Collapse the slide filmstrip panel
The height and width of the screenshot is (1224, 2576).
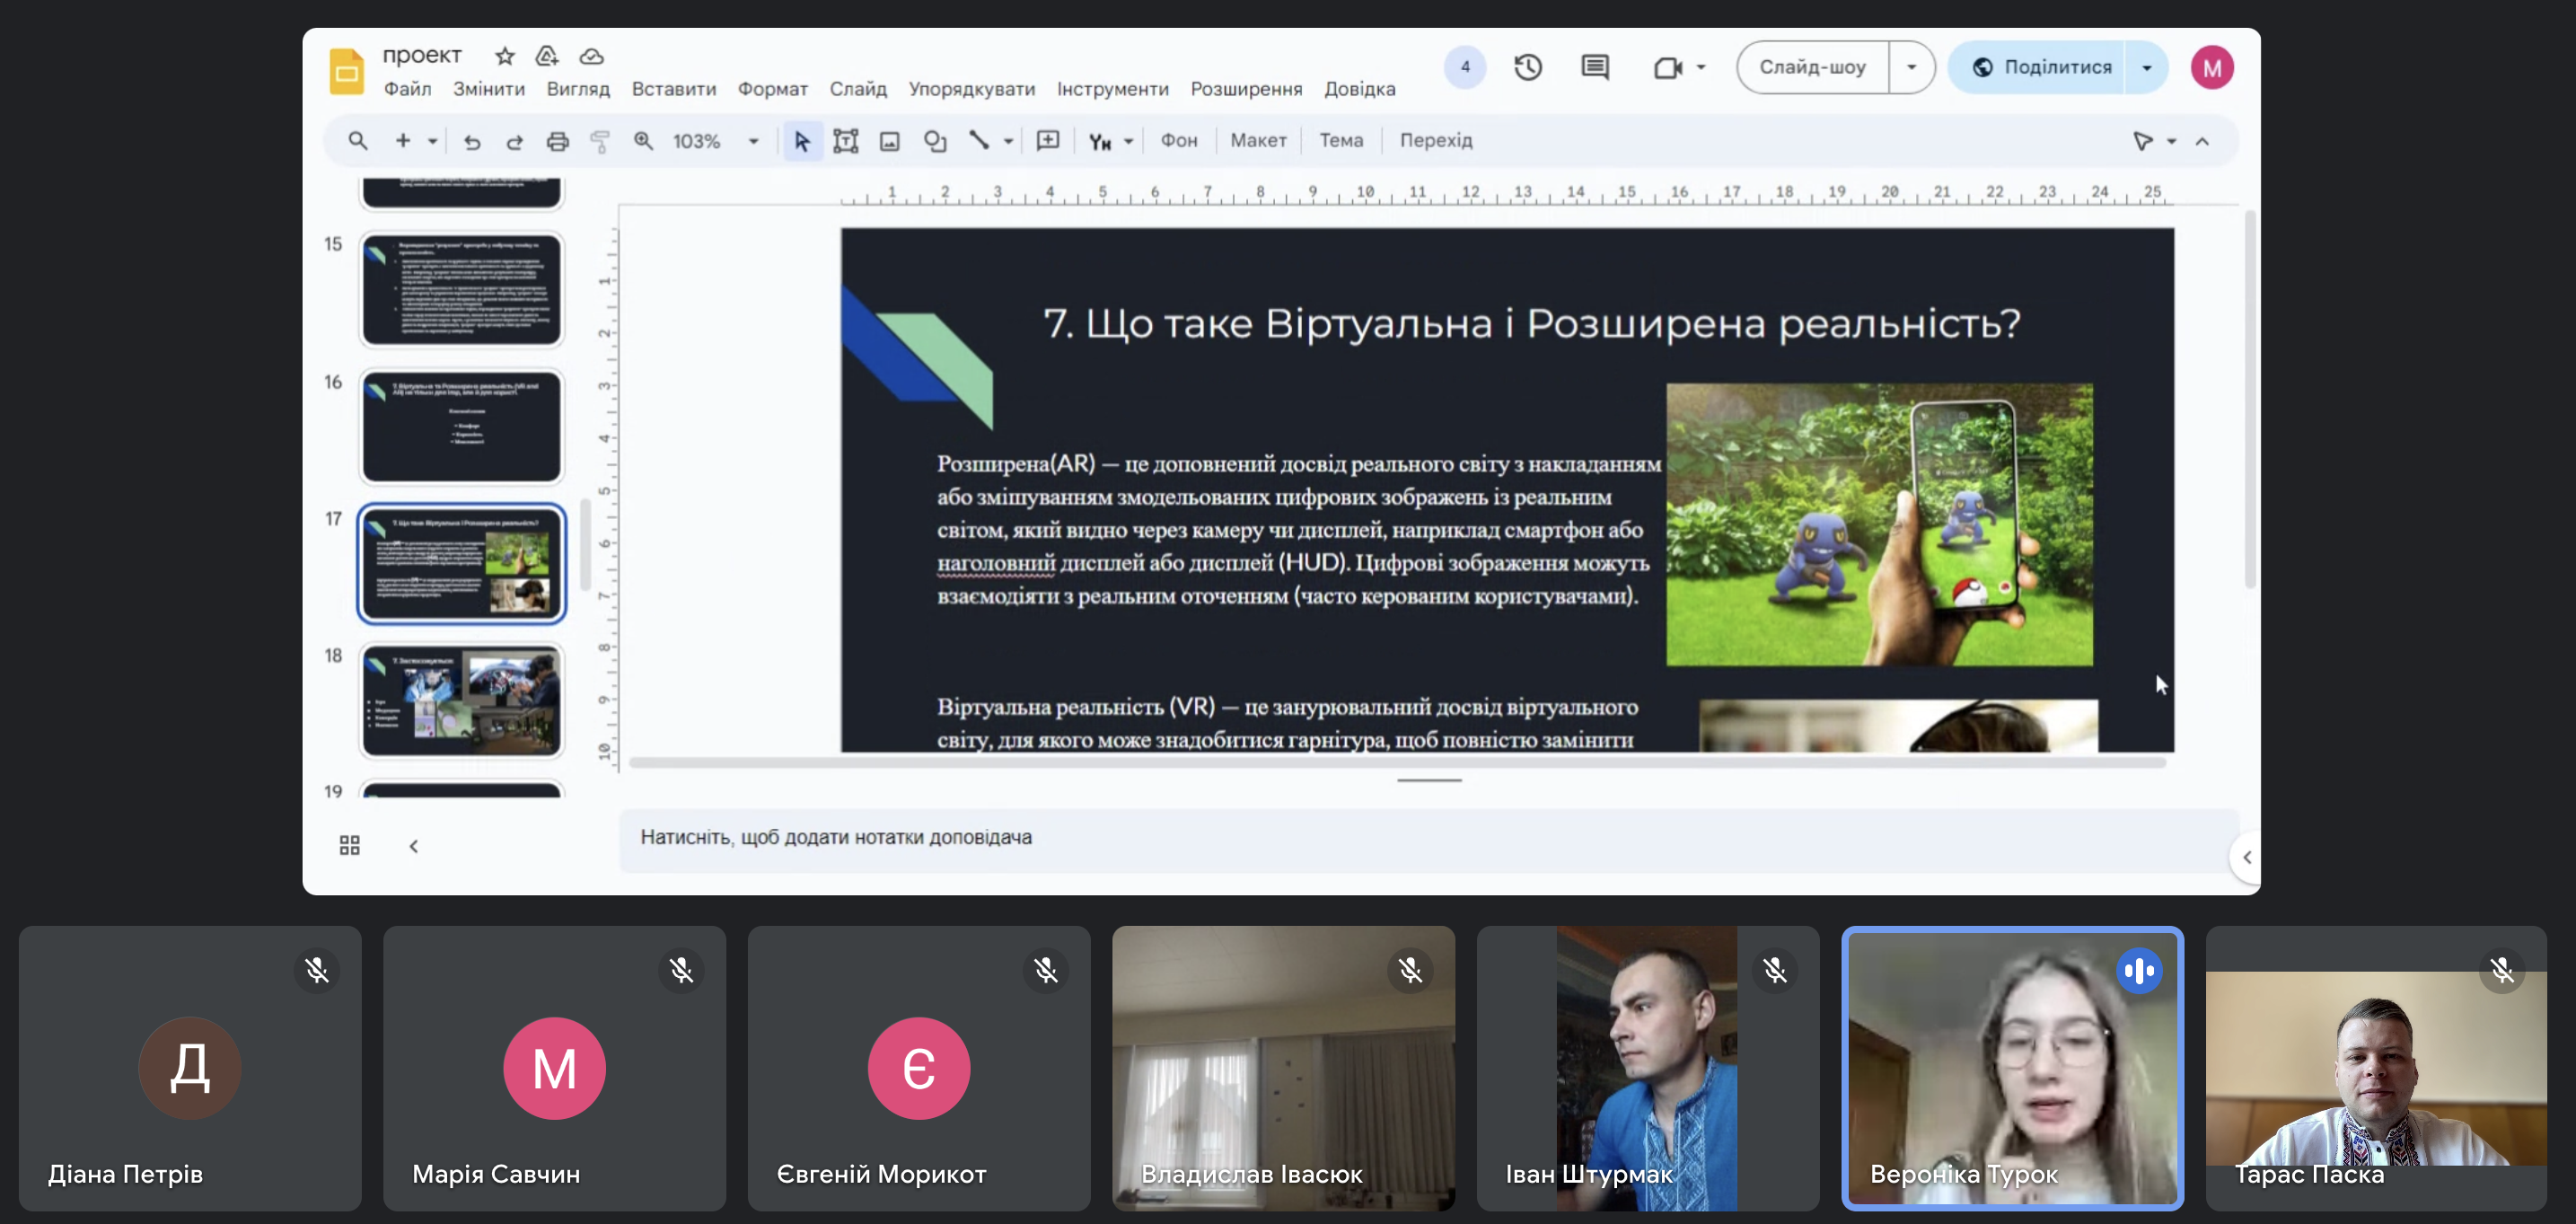coord(413,846)
